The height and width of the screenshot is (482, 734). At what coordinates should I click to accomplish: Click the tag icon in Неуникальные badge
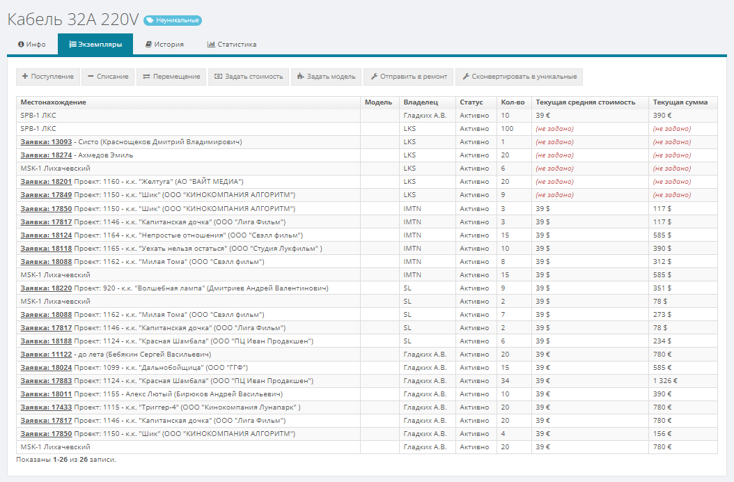[x=150, y=21]
